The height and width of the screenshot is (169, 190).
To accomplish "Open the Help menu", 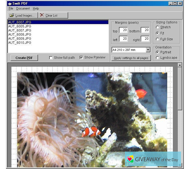I will click(36, 8).
